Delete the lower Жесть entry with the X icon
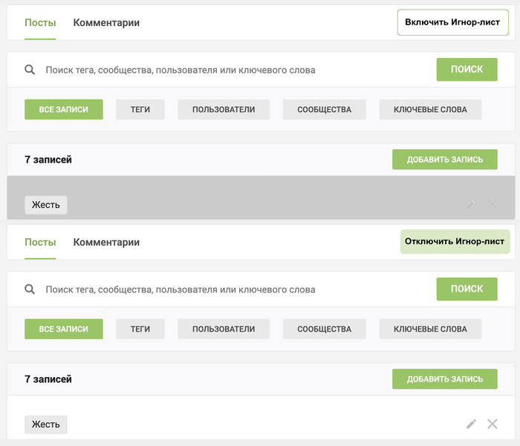The image size is (520, 446). click(x=492, y=424)
